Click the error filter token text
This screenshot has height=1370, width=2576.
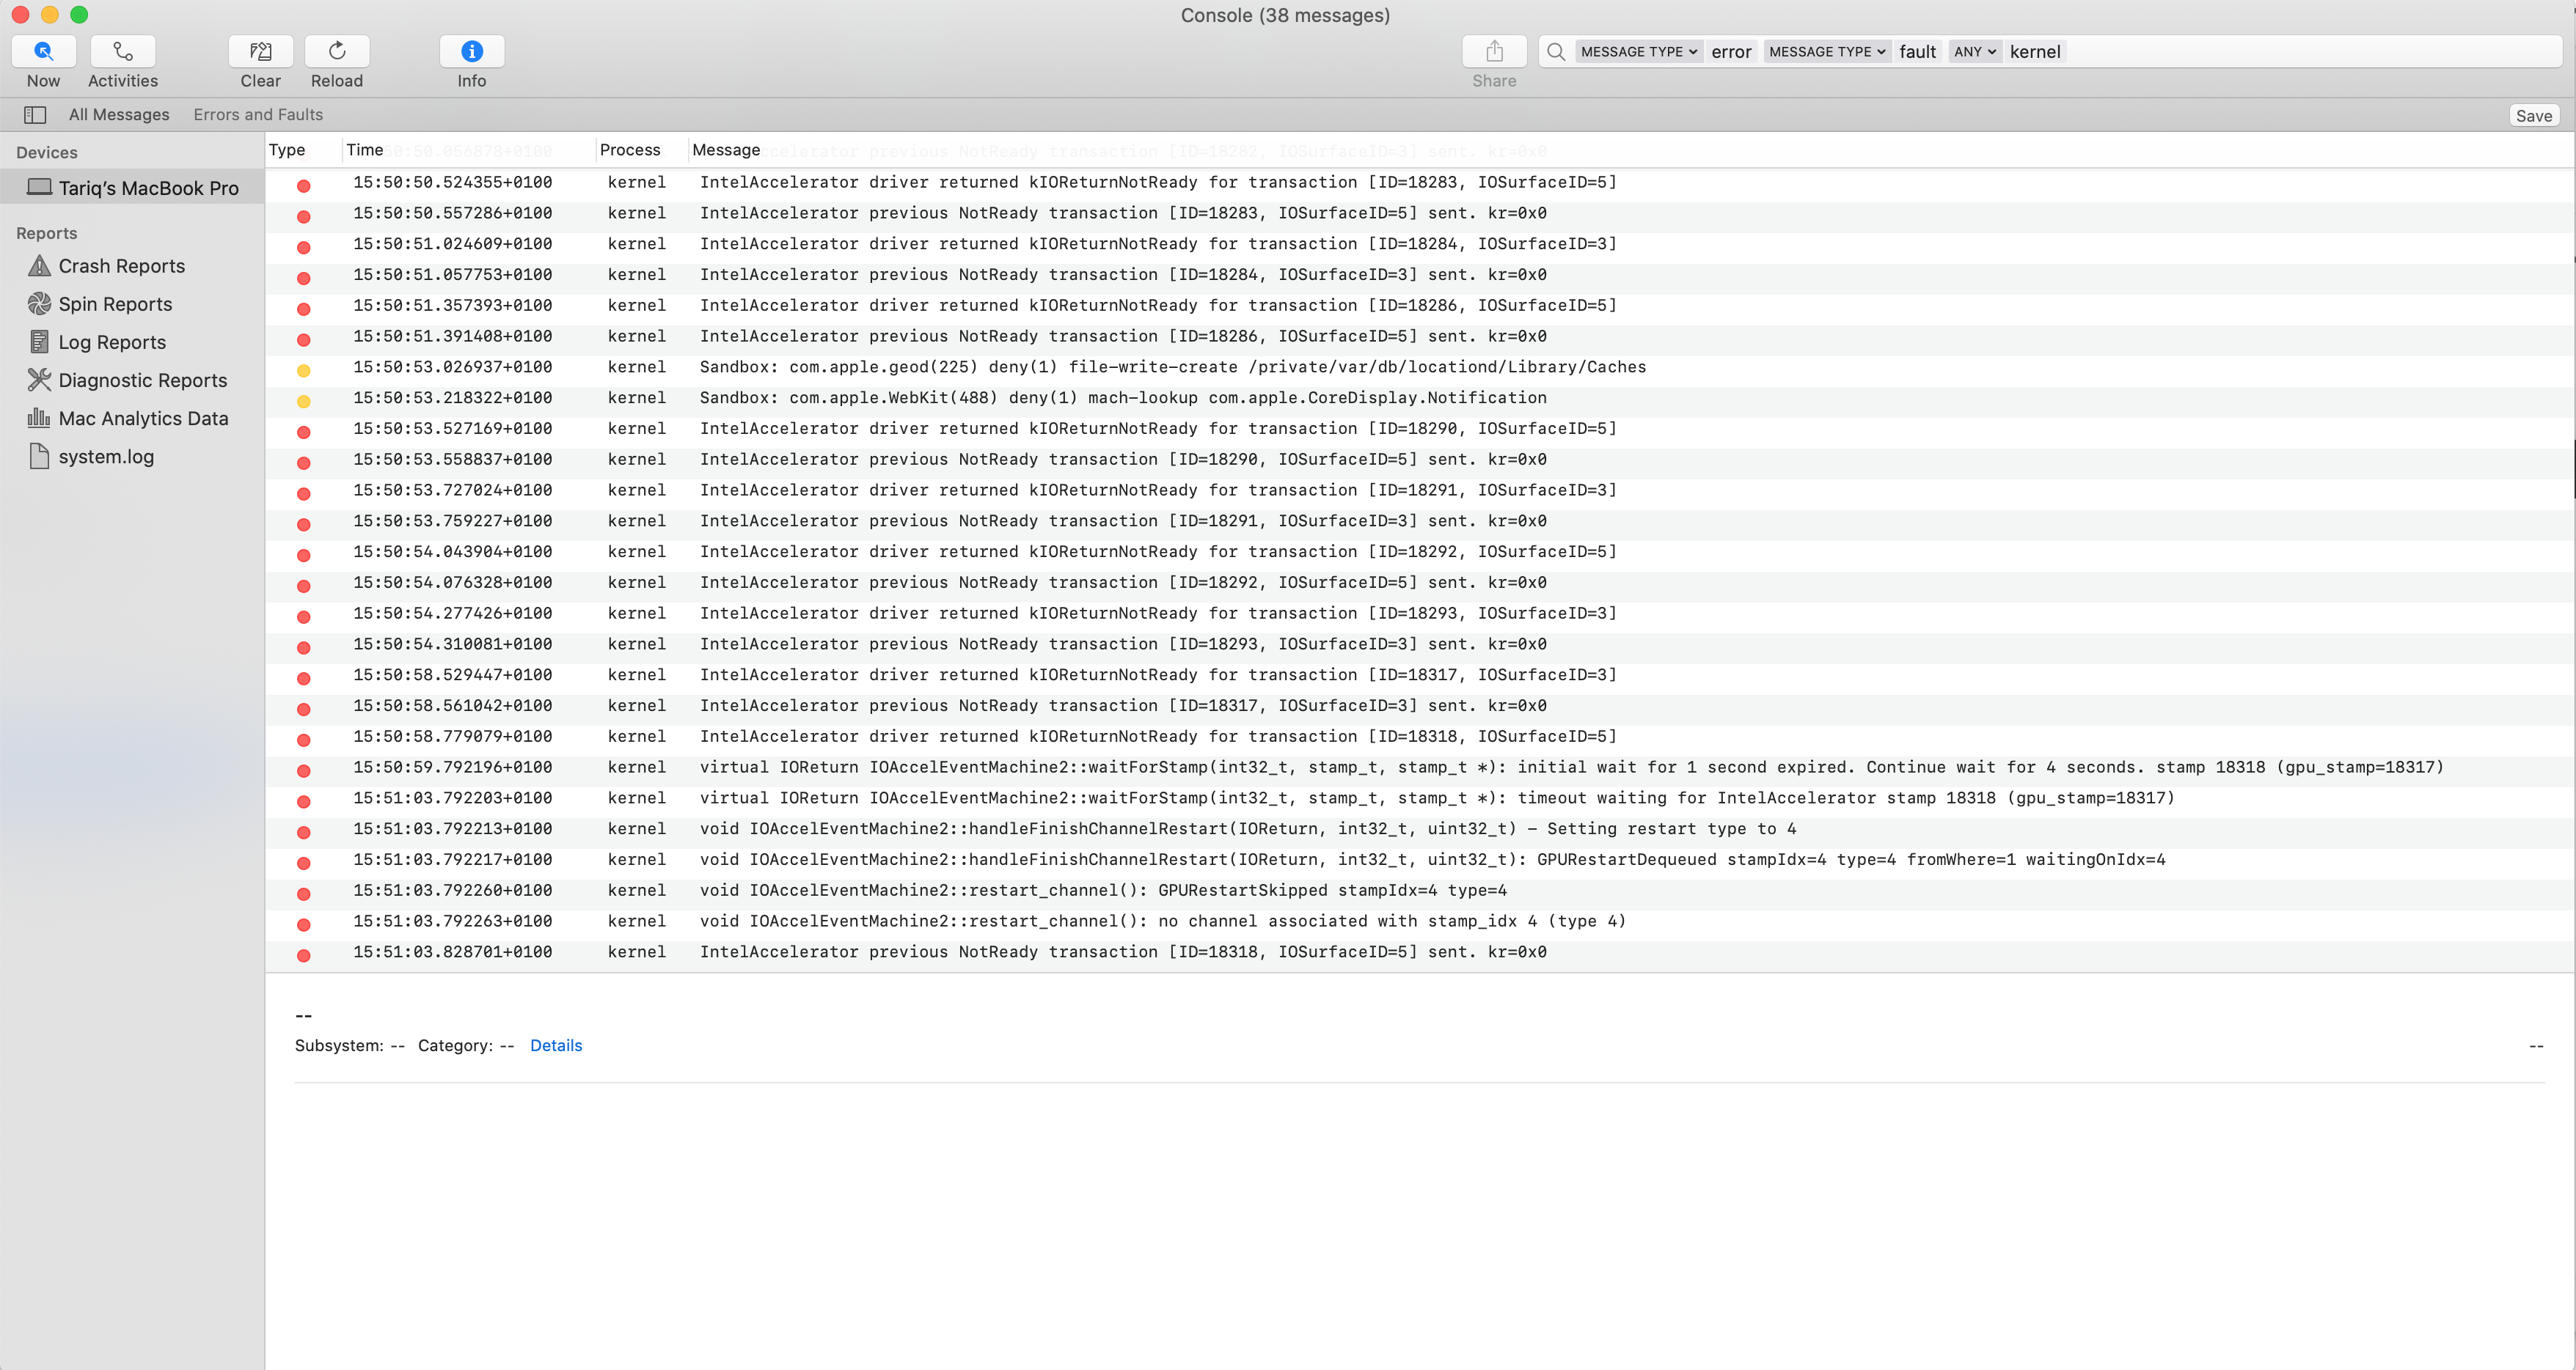tap(1731, 52)
